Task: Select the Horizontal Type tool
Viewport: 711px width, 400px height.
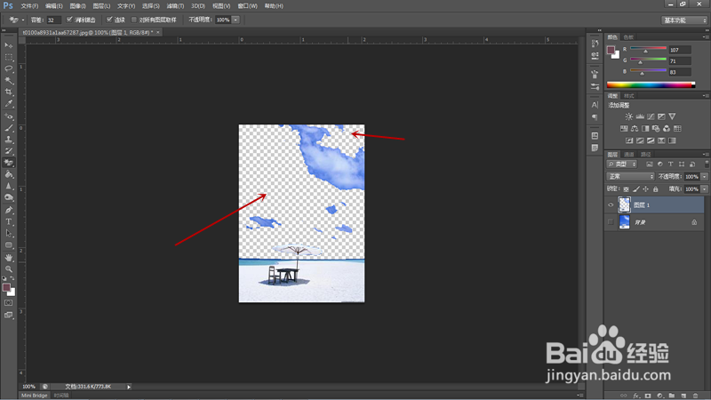Action: click(x=9, y=221)
